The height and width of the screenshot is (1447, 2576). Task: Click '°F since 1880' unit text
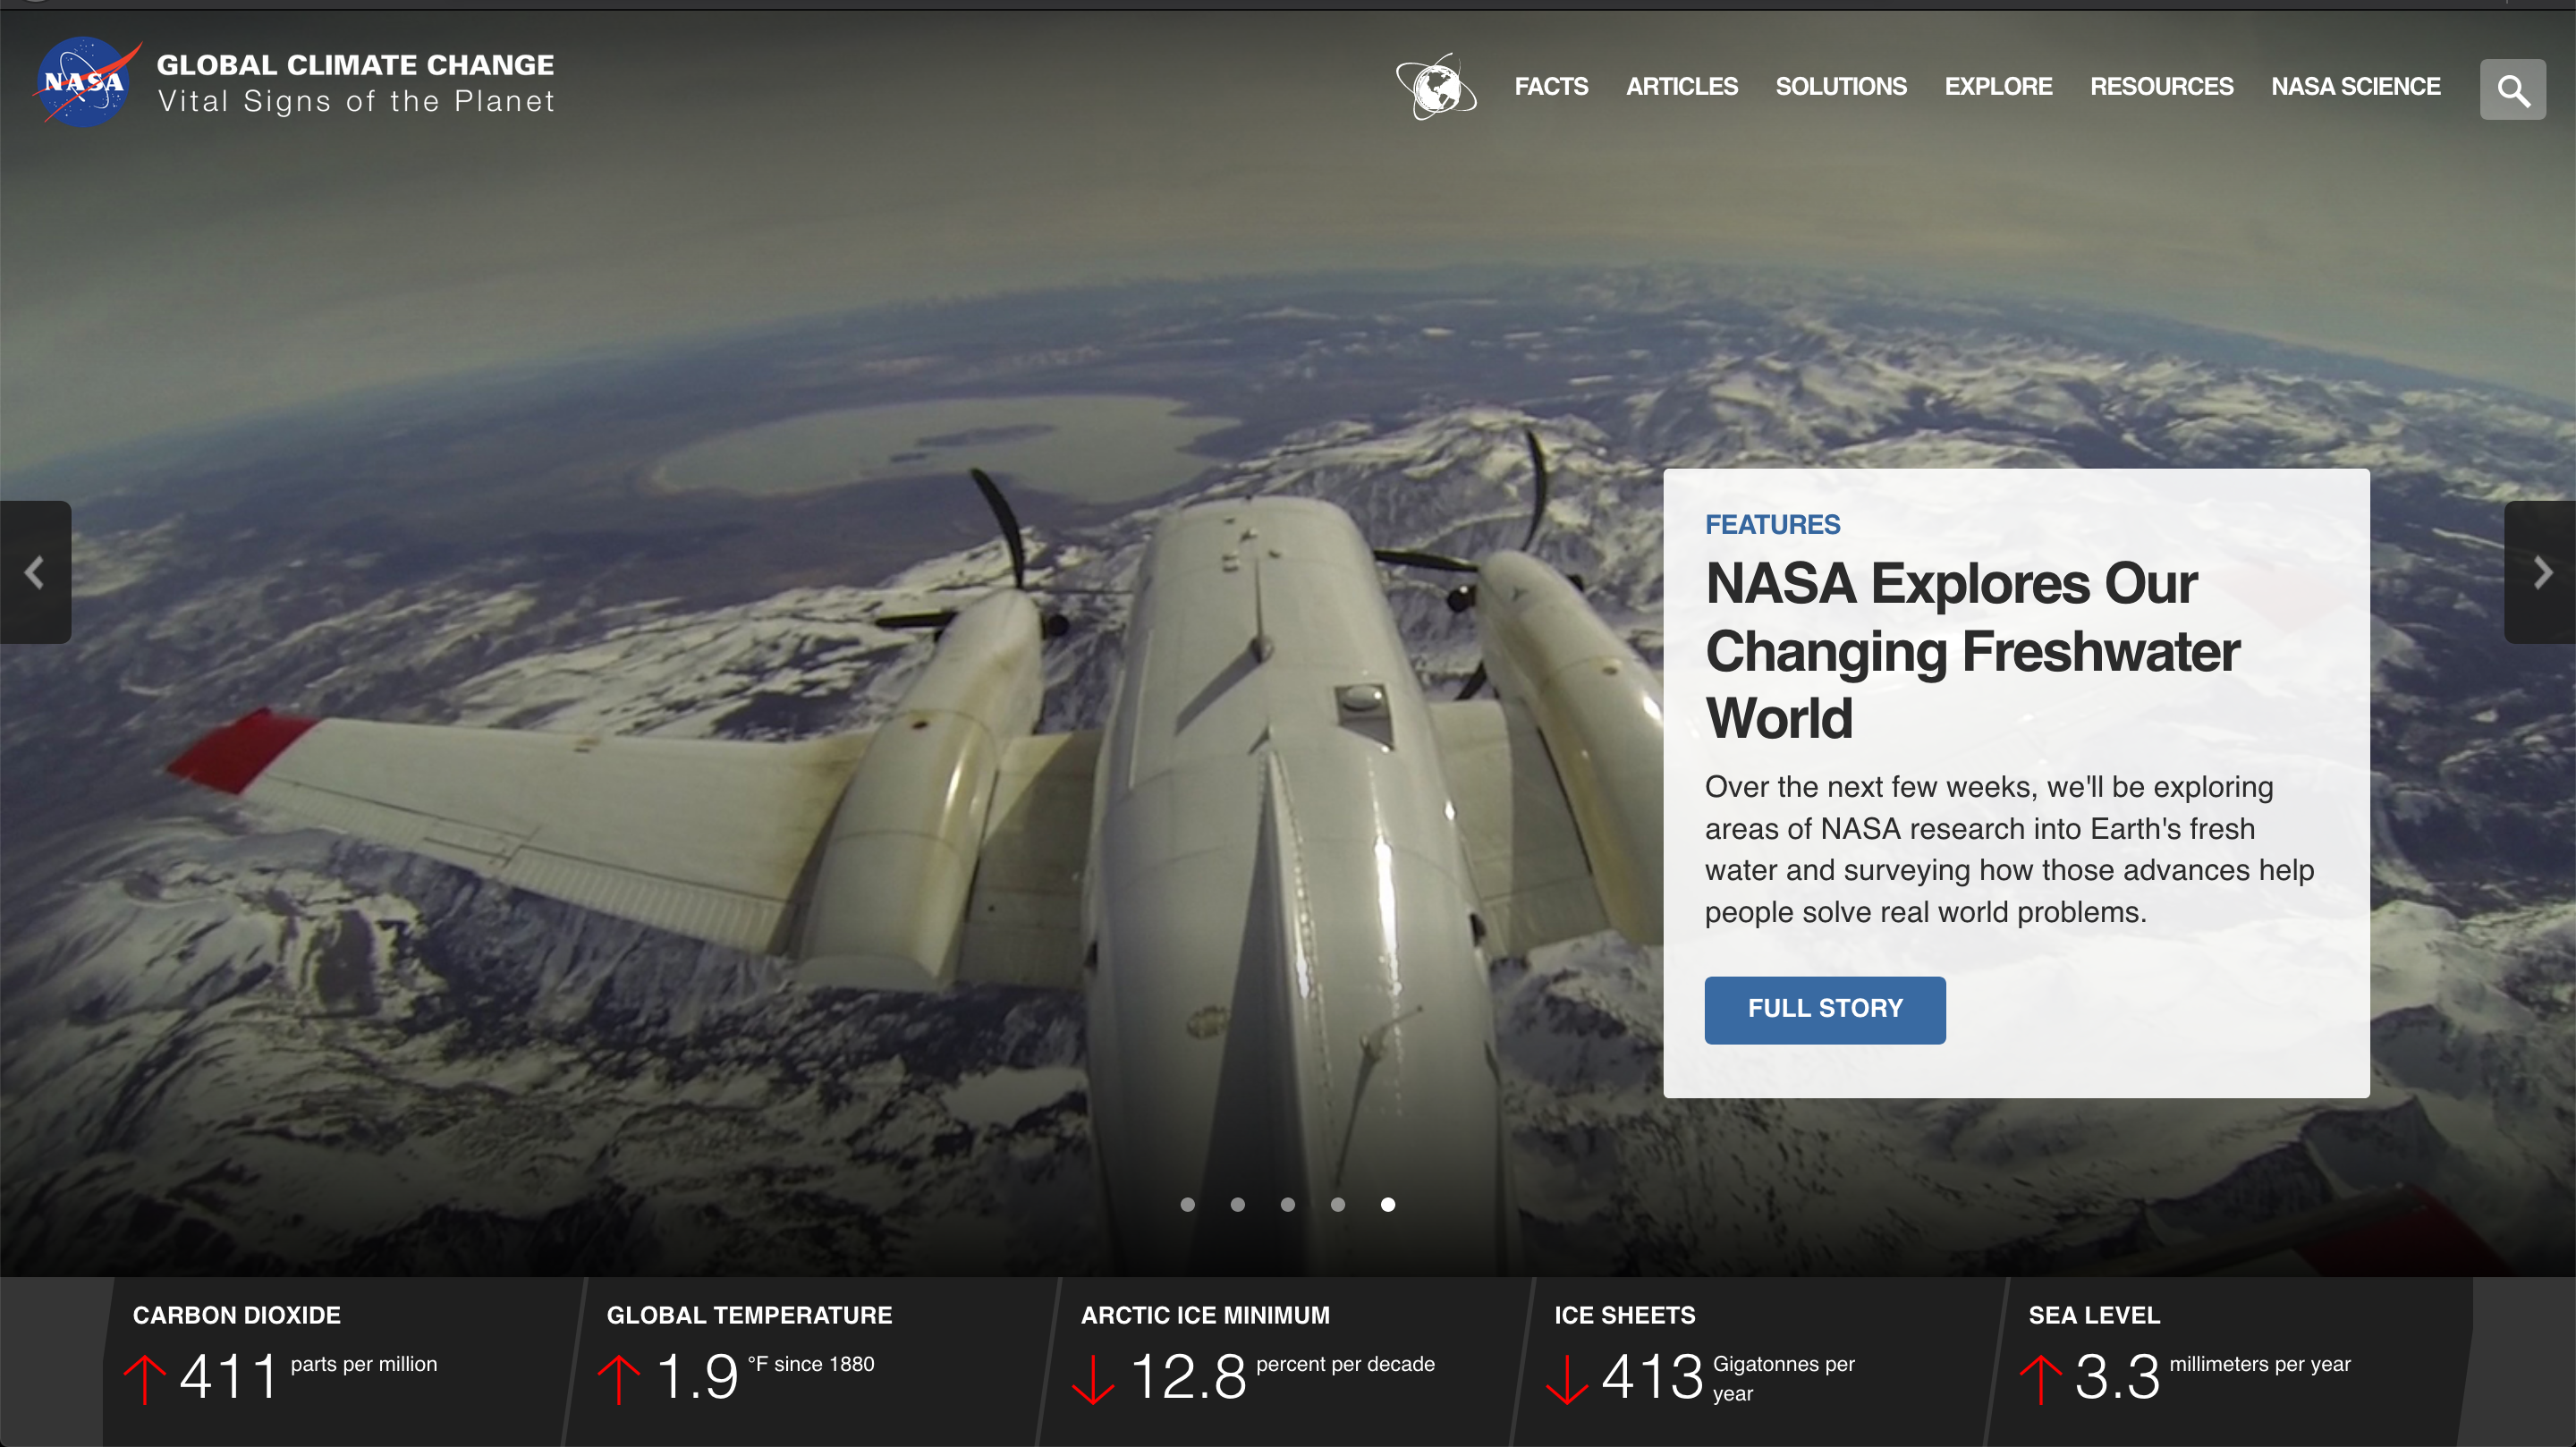pyautogui.click(x=811, y=1364)
